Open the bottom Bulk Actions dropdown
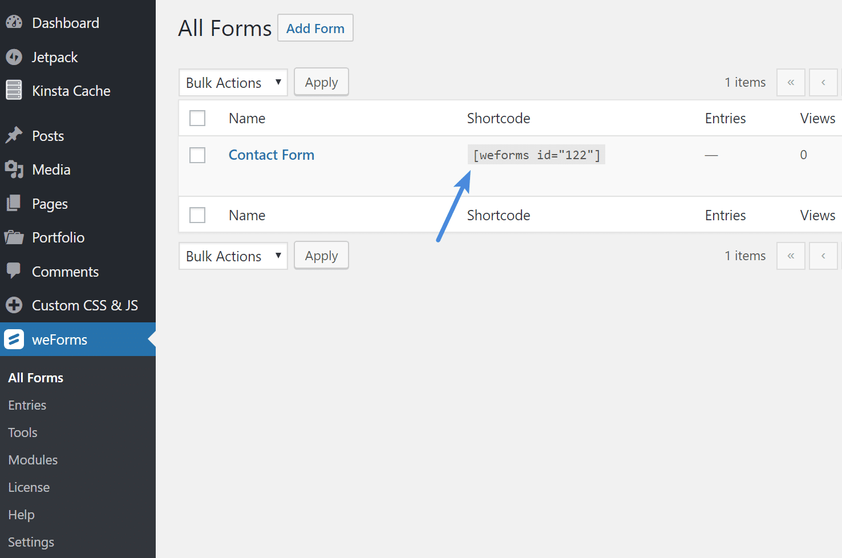 [233, 256]
